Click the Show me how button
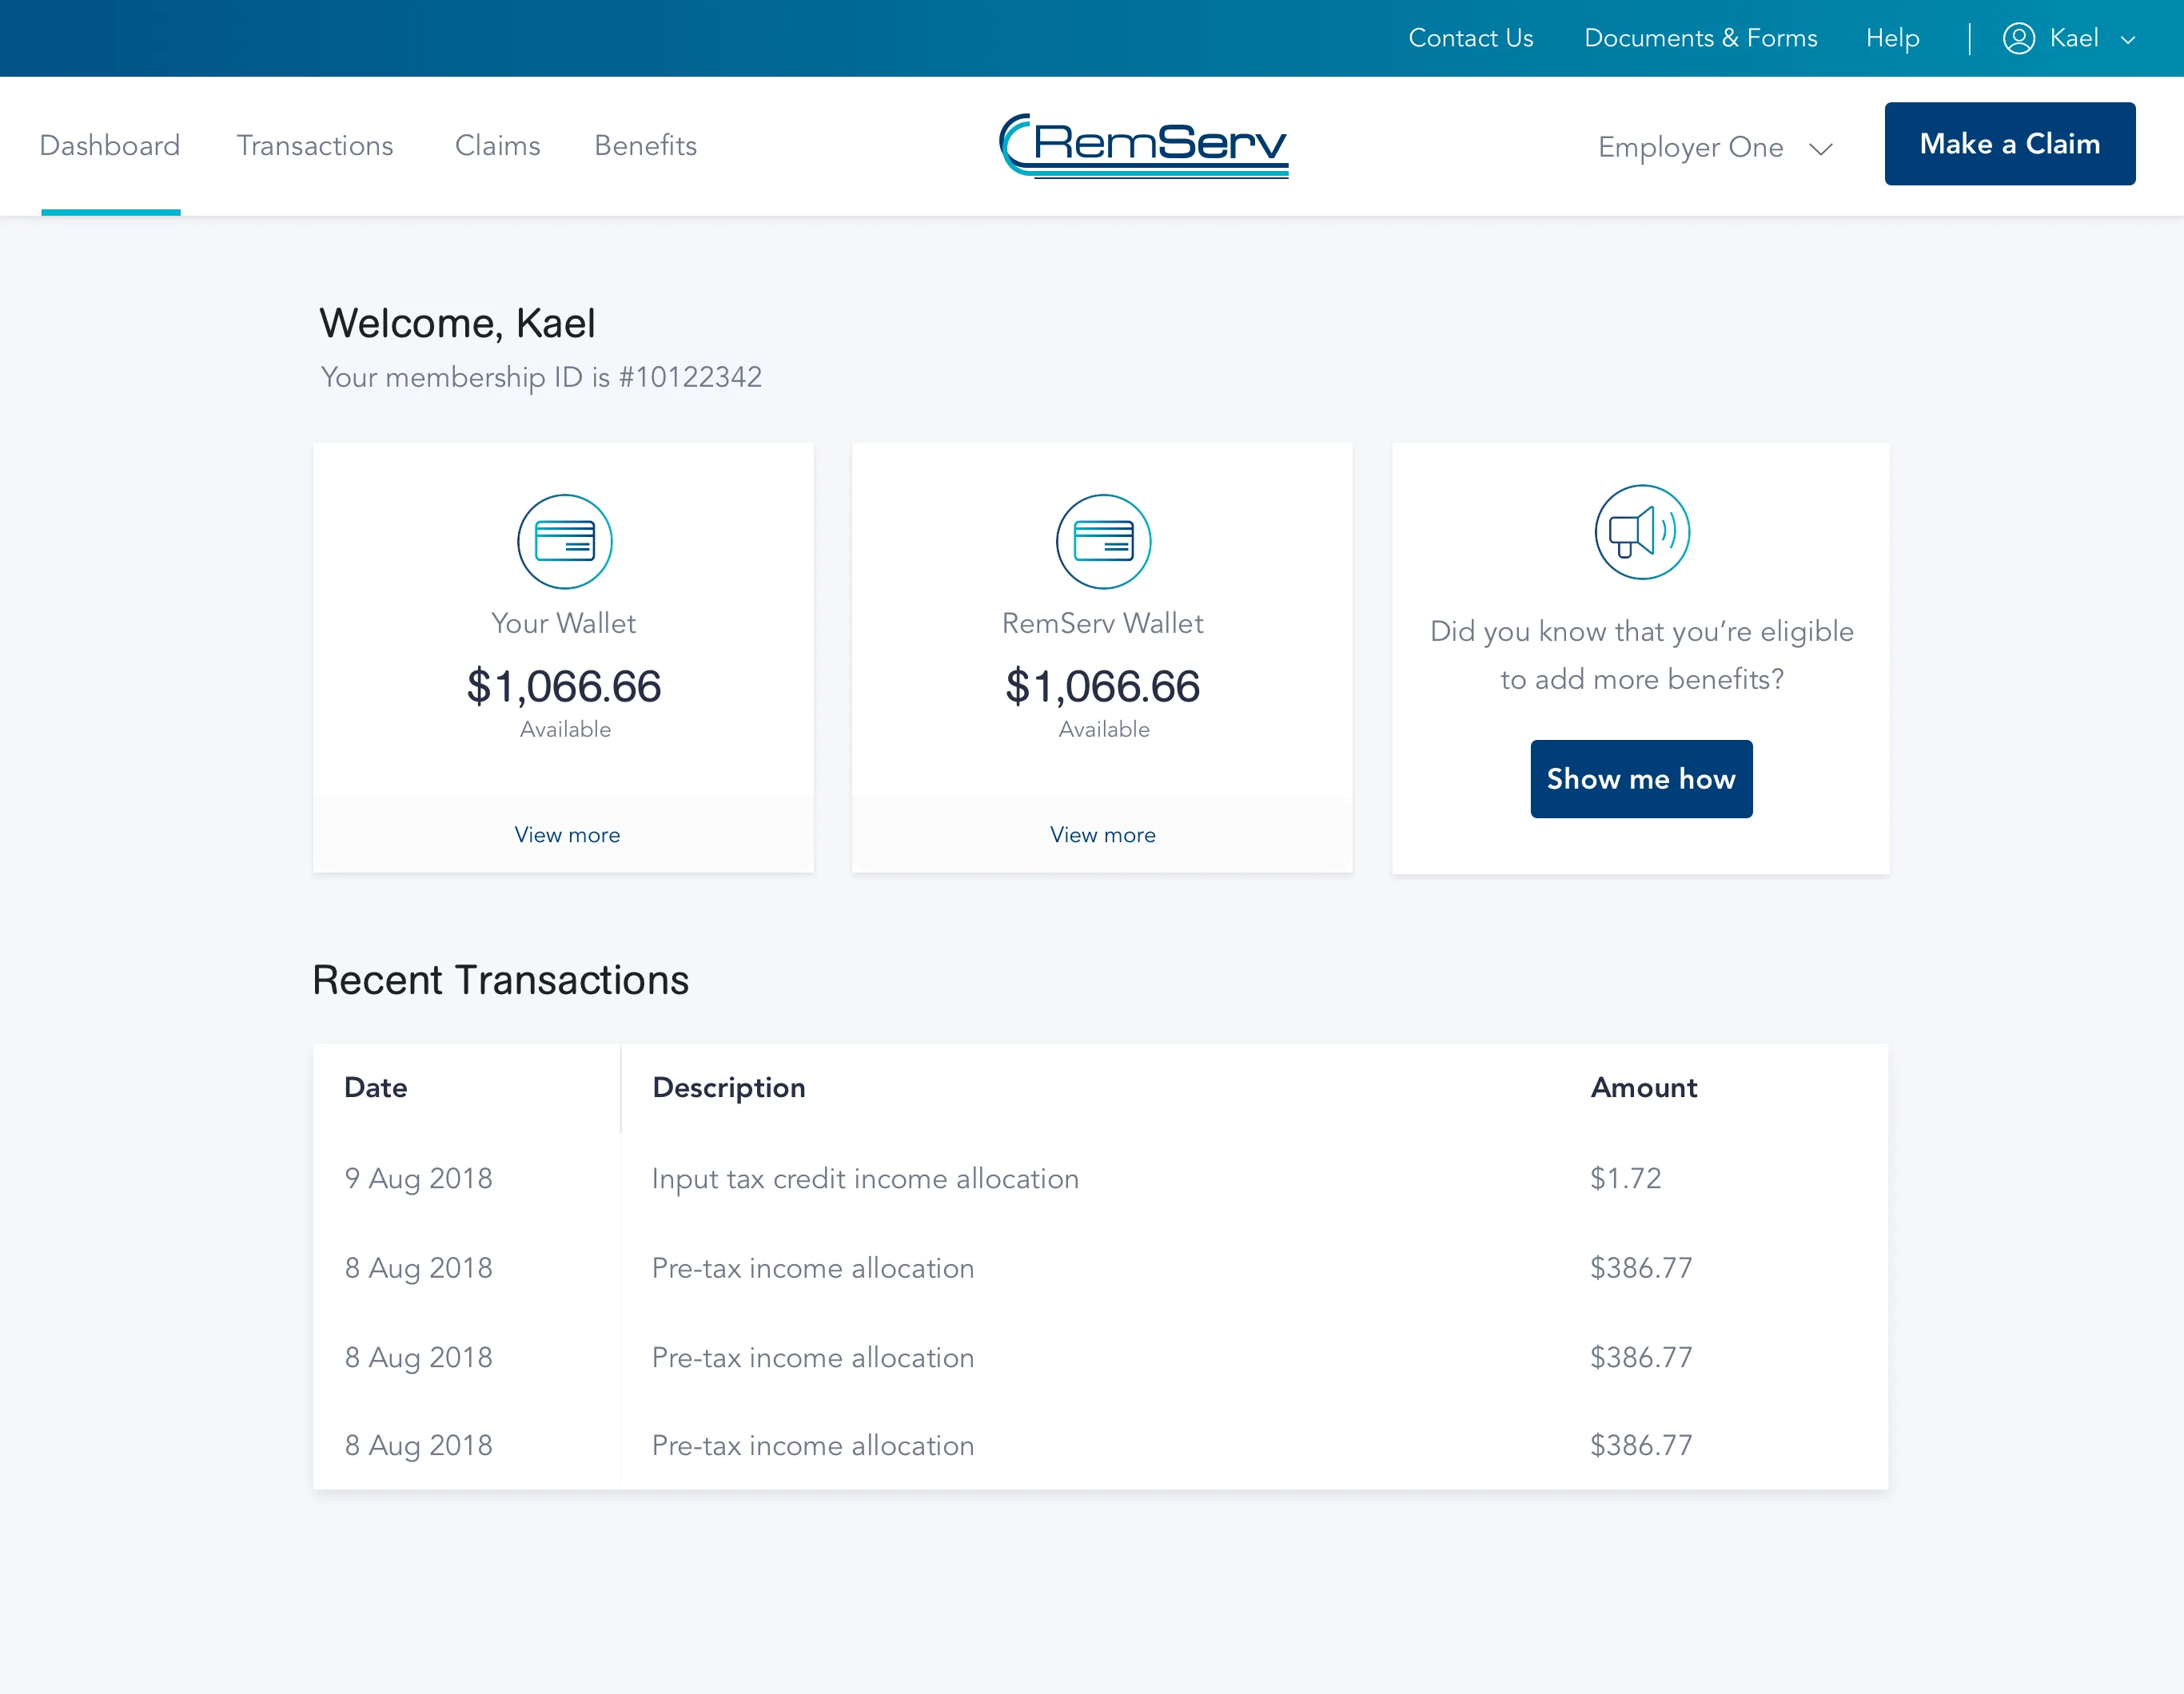Image resolution: width=2184 pixels, height=1694 pixels. (x=1641, y=778)
